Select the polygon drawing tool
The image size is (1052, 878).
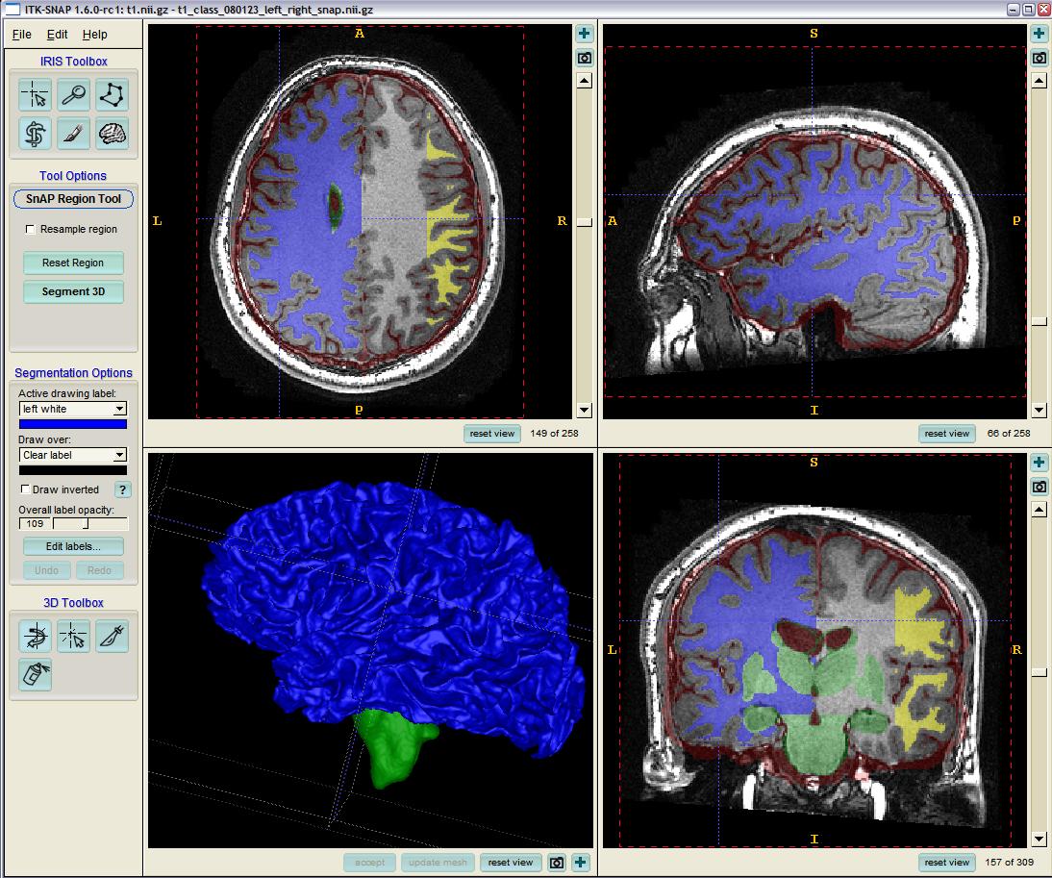[113, 95]
